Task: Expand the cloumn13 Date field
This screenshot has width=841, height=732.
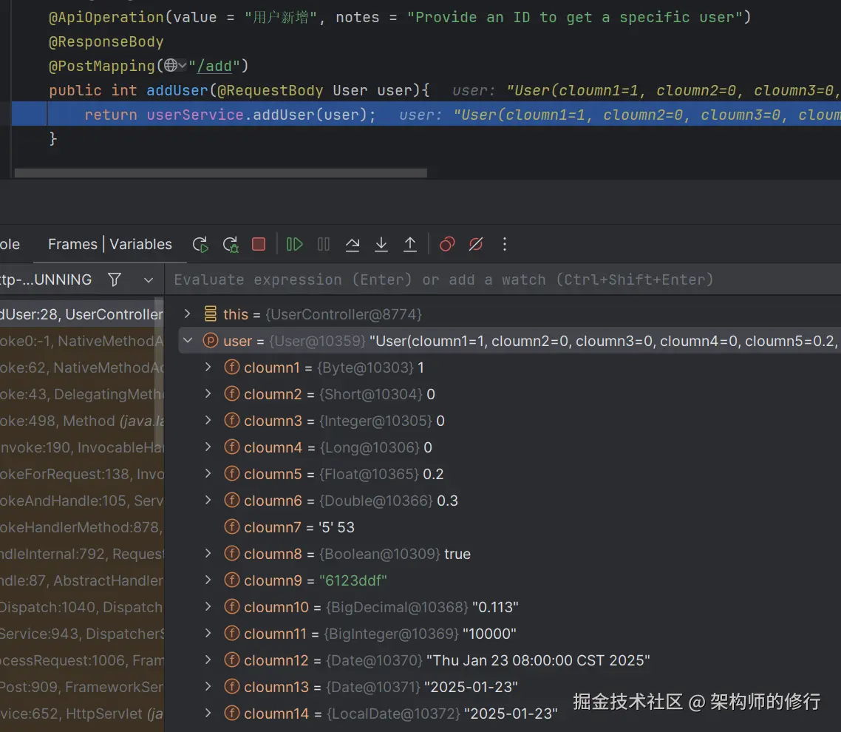Action: 208,686
